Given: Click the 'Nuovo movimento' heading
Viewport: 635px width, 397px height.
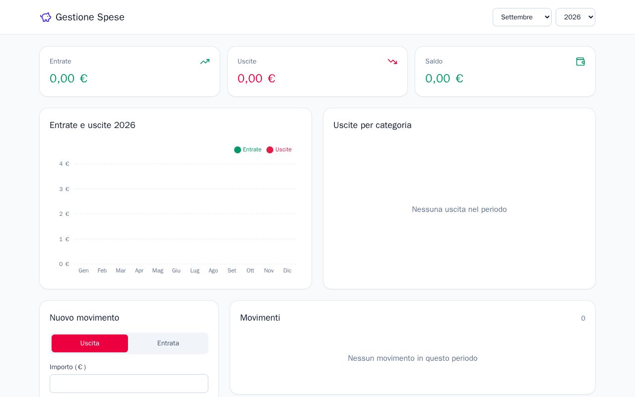Looking at the screenshot, I should click(x=84, y=318).
